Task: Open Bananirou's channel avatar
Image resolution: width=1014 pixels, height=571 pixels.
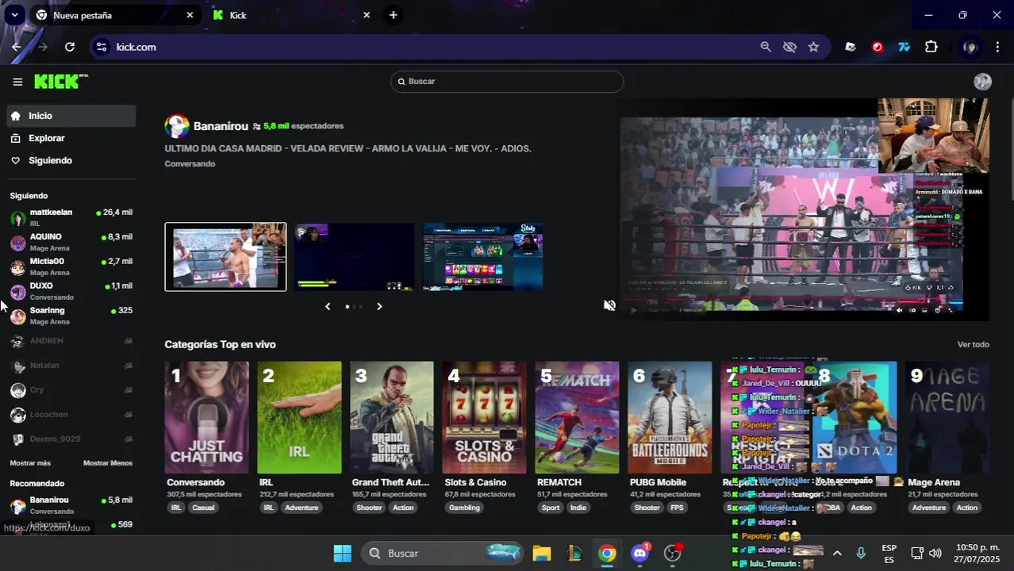Action: point(177,126)
